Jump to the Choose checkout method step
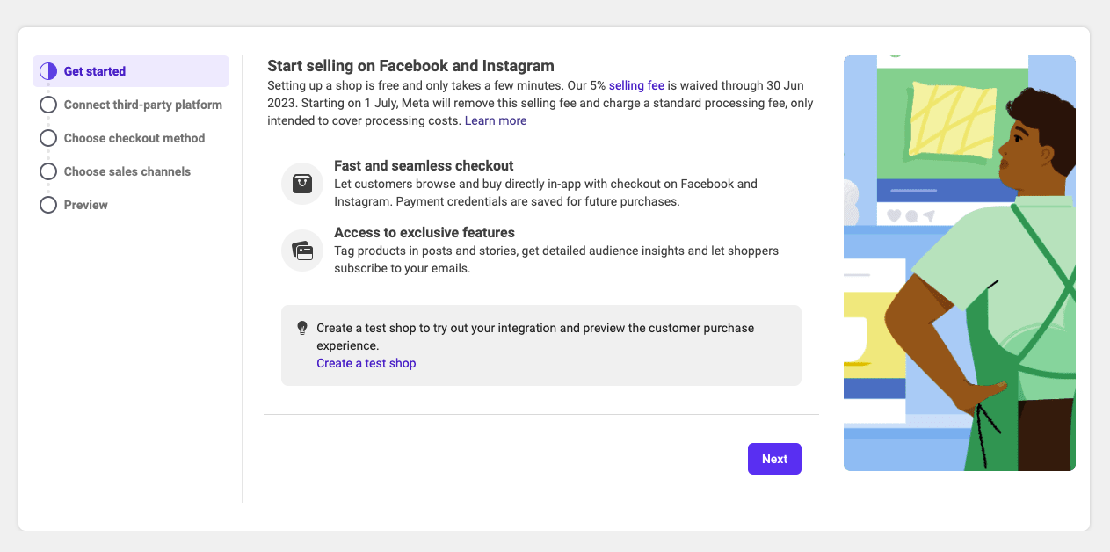The height and width of the screenshot is (552, 1110). [134, 138]
